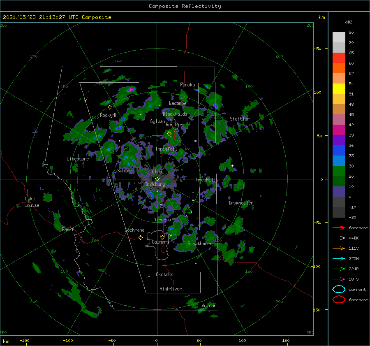
Task: Click the 'Cochrane' city label
Action: click(x=134, y=230)
